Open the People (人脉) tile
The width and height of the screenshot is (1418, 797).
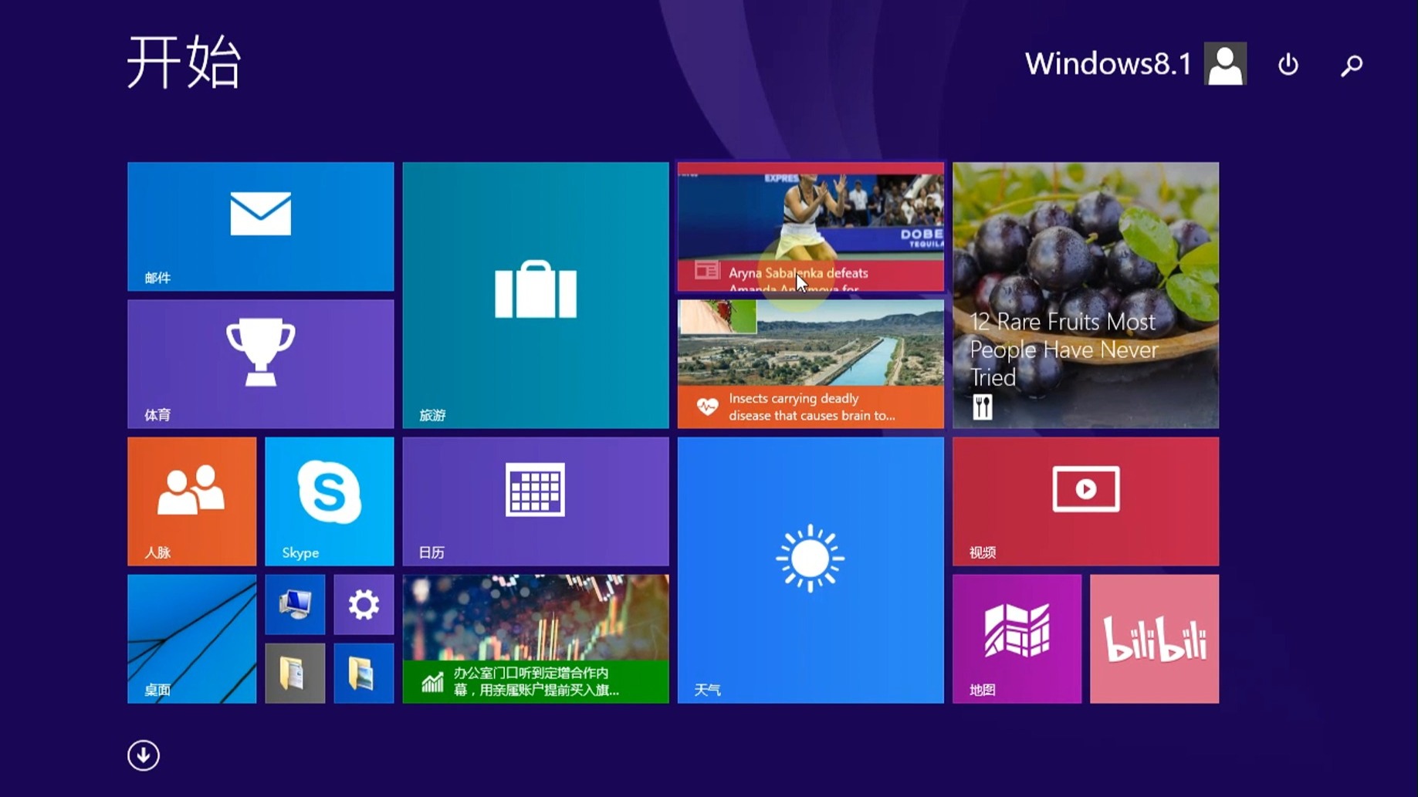pos(191,501)
